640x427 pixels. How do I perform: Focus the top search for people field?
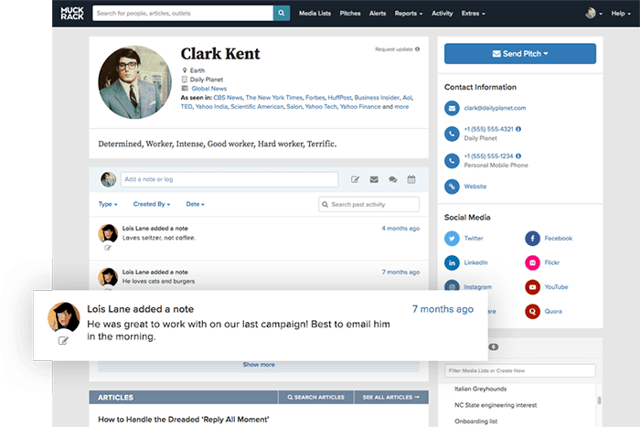coord(183,13)
